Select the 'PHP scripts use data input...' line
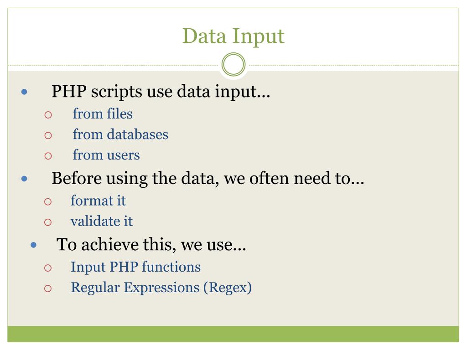Image resolution: width=467 pixels, height=350 pixels. click(x=161, y=92)
